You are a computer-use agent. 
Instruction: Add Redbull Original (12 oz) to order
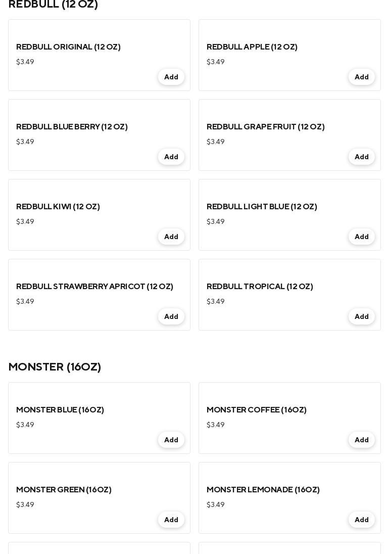[x=171, y=77]
